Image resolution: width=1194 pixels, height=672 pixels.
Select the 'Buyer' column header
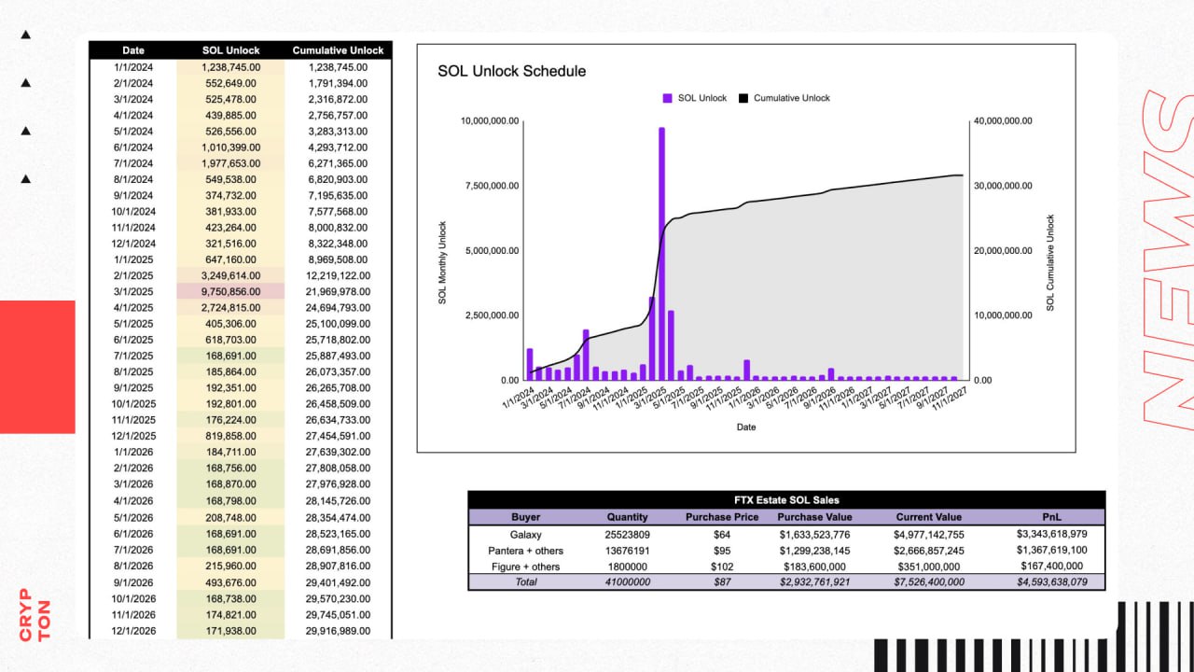(525, 517)
